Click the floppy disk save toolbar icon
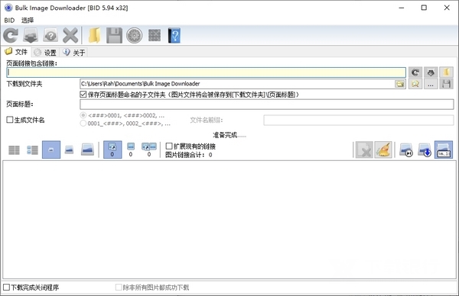Viewport: 459px width, 296px height. click(x=114, y=35)
